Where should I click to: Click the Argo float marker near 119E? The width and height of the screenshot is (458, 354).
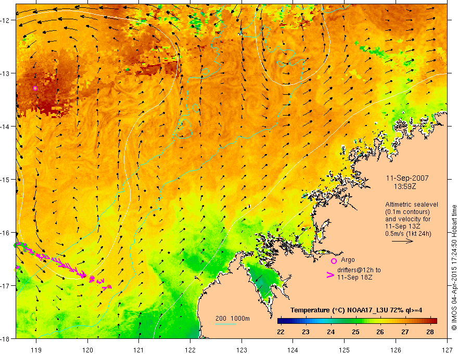point(35,88)
